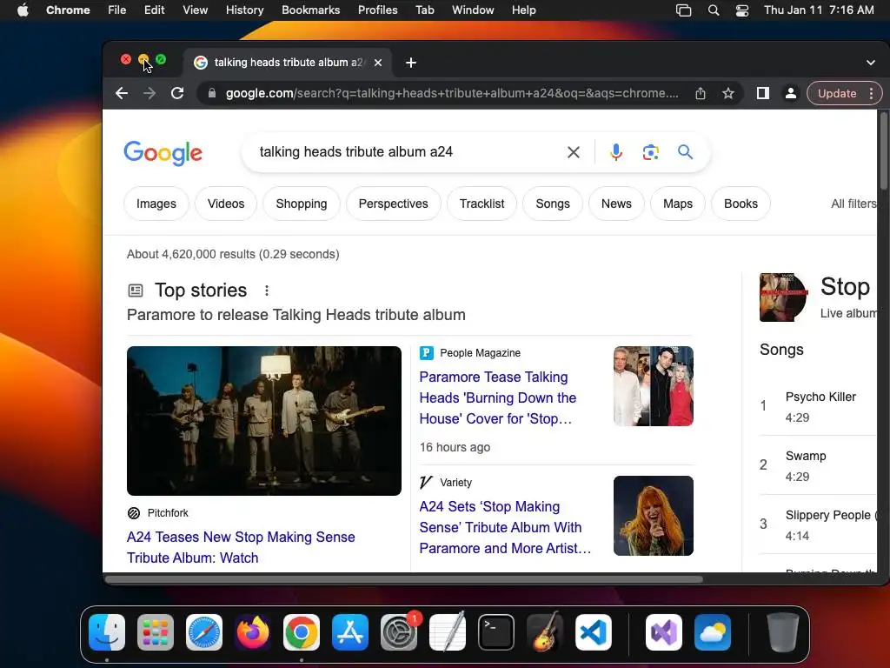Open the Chrome File menu

point(117,10)
